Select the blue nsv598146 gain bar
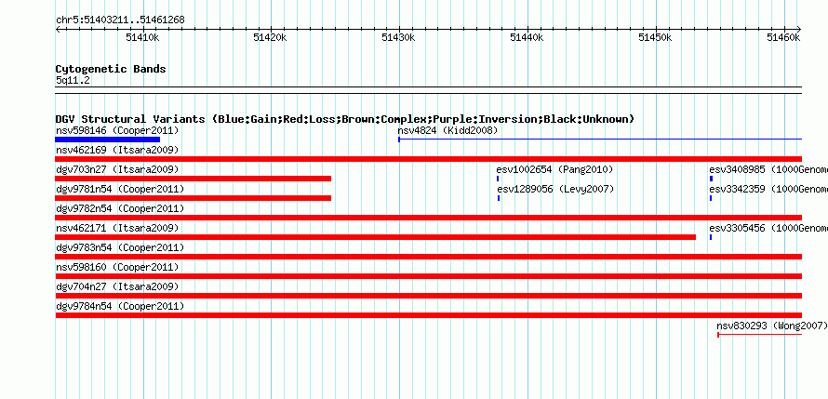Viewport: 828px width, 399px height. (108, 140)
